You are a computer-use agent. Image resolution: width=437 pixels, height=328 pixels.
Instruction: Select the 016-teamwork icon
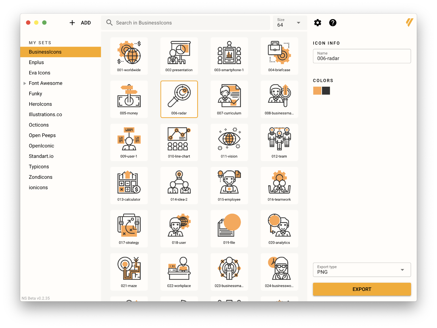(x=279, y=185)
